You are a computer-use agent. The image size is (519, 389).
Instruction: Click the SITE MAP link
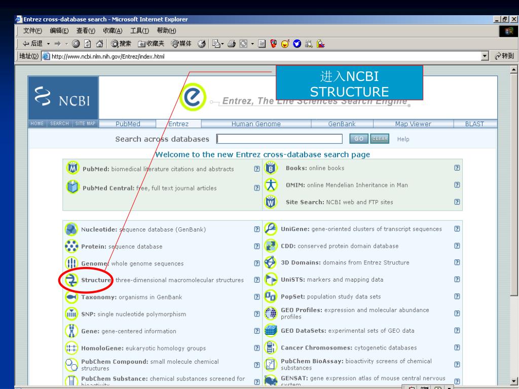point(85,124)
